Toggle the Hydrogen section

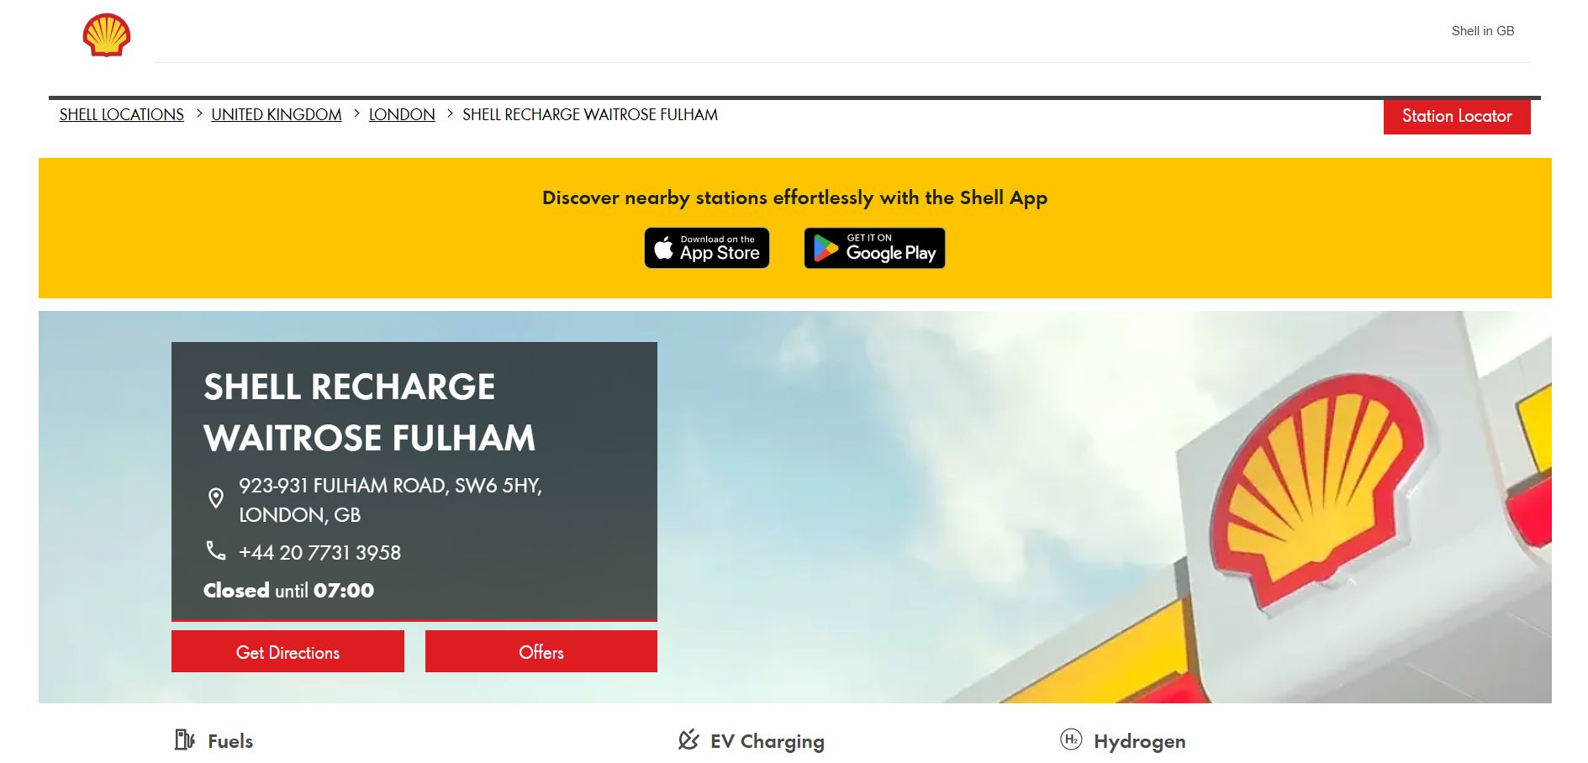click(1139, 740)
